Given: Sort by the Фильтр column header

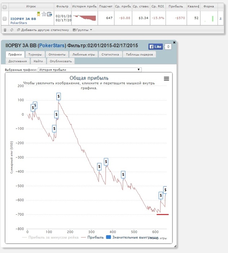Looking at the screenshot, I should click(x=62, y=7).
